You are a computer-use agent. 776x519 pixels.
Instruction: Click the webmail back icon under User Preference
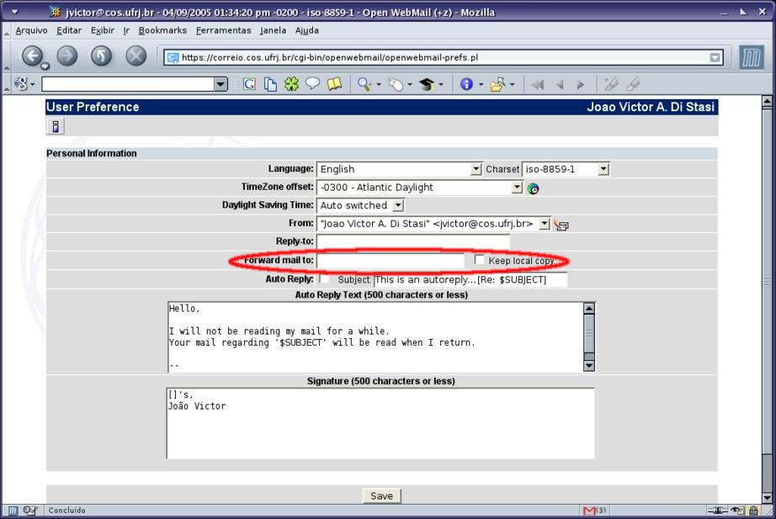click(56, 126)
